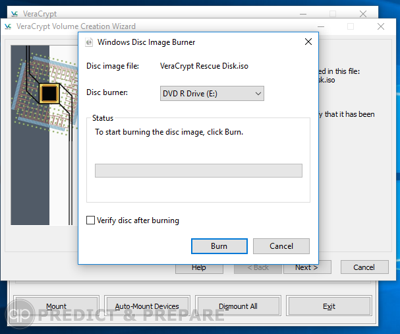Close the Windows Disc Image Burner dialog

click(x=308, y=42)
